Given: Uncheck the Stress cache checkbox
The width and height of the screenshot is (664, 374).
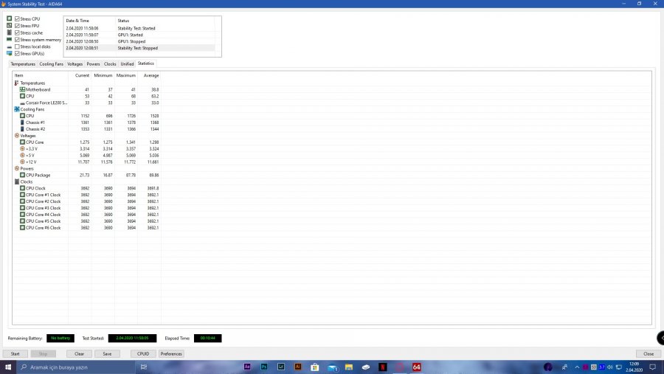Looking at the screenshot, I should tap(18, 32).
